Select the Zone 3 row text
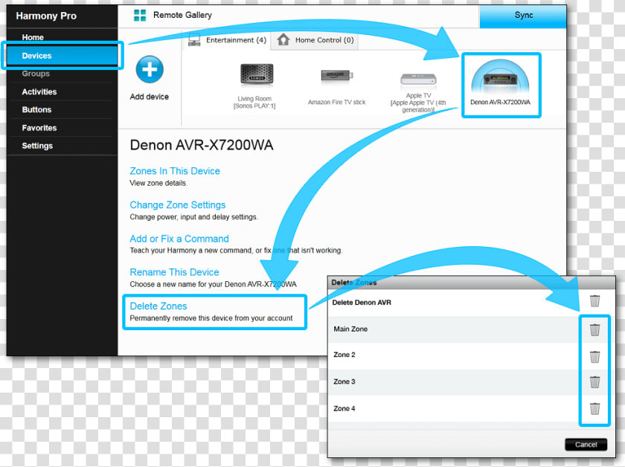This screenshot has height=467, width=625. click(344, 381)
